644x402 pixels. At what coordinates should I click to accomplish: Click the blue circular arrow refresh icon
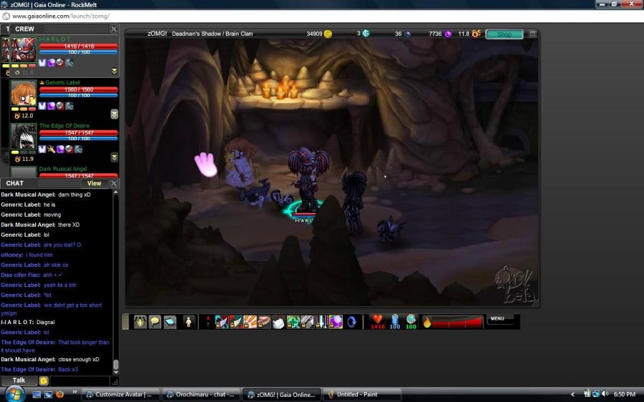tap(352, 322)
